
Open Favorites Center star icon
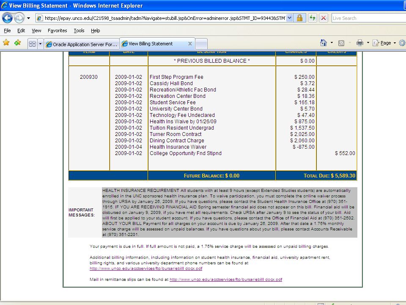6,42
